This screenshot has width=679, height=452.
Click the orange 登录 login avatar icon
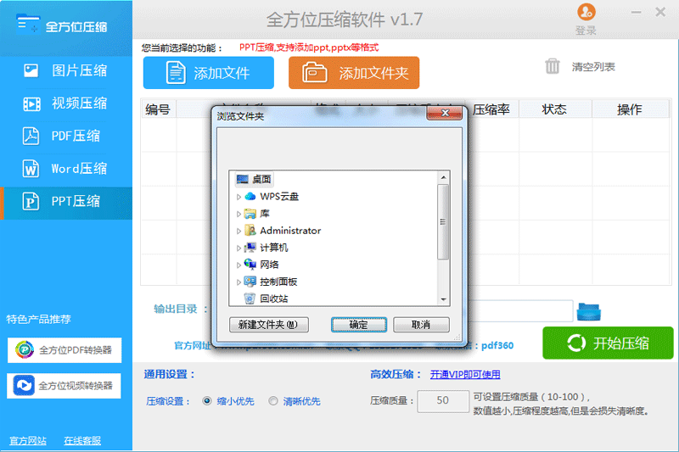[586, 12]
